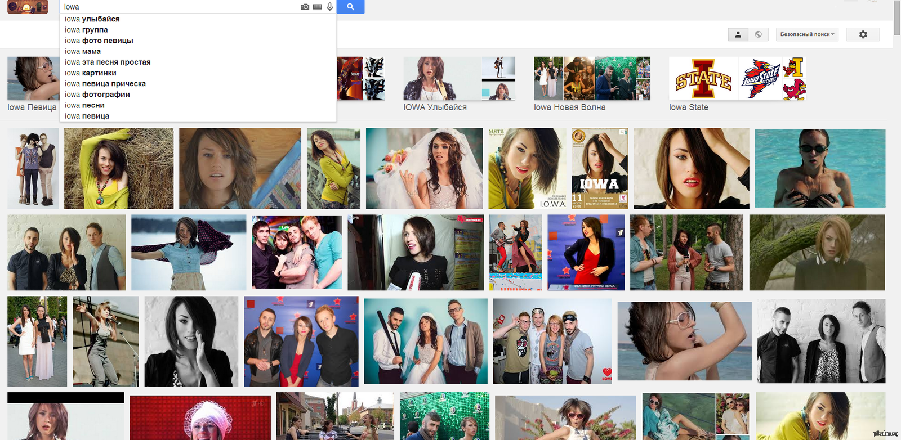Screen dimensions: 901x440
Task: Select suggestion iowa эта песня простая
Action: pos(198,62)
